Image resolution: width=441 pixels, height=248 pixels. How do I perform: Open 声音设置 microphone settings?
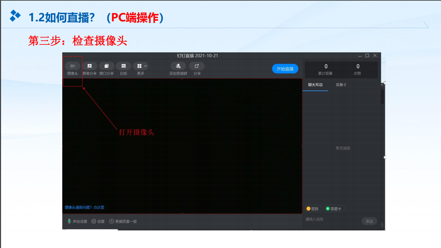(x=77, y=221)
